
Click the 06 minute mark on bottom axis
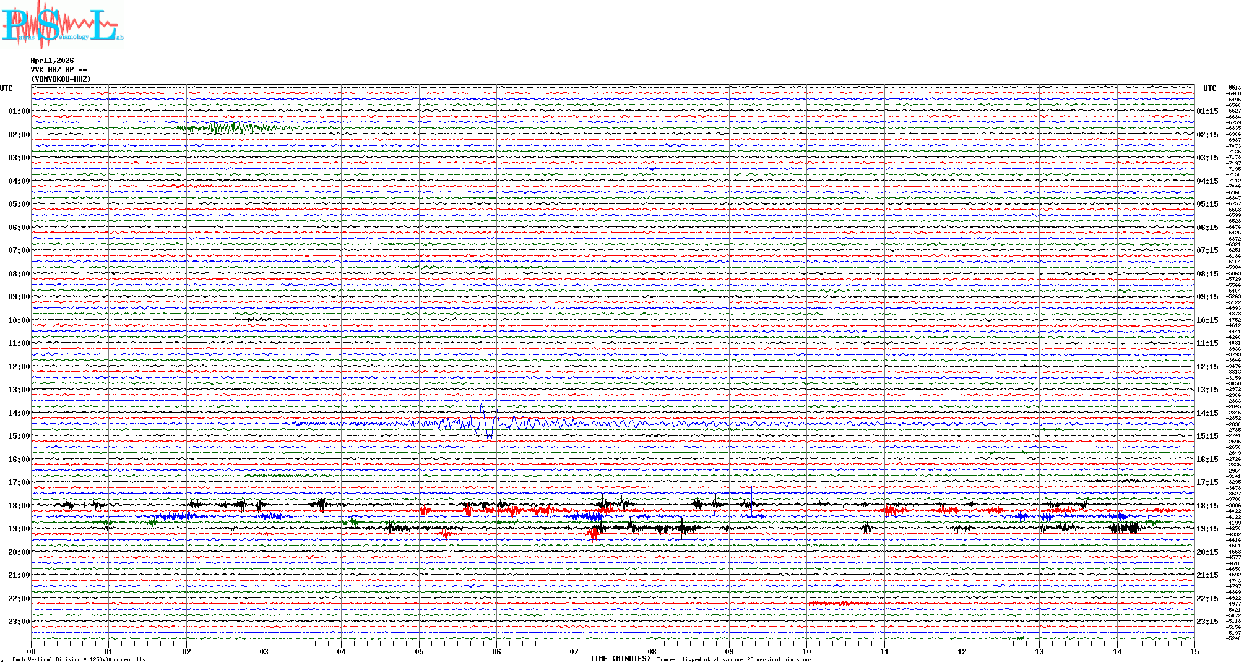tap(496, 651)
